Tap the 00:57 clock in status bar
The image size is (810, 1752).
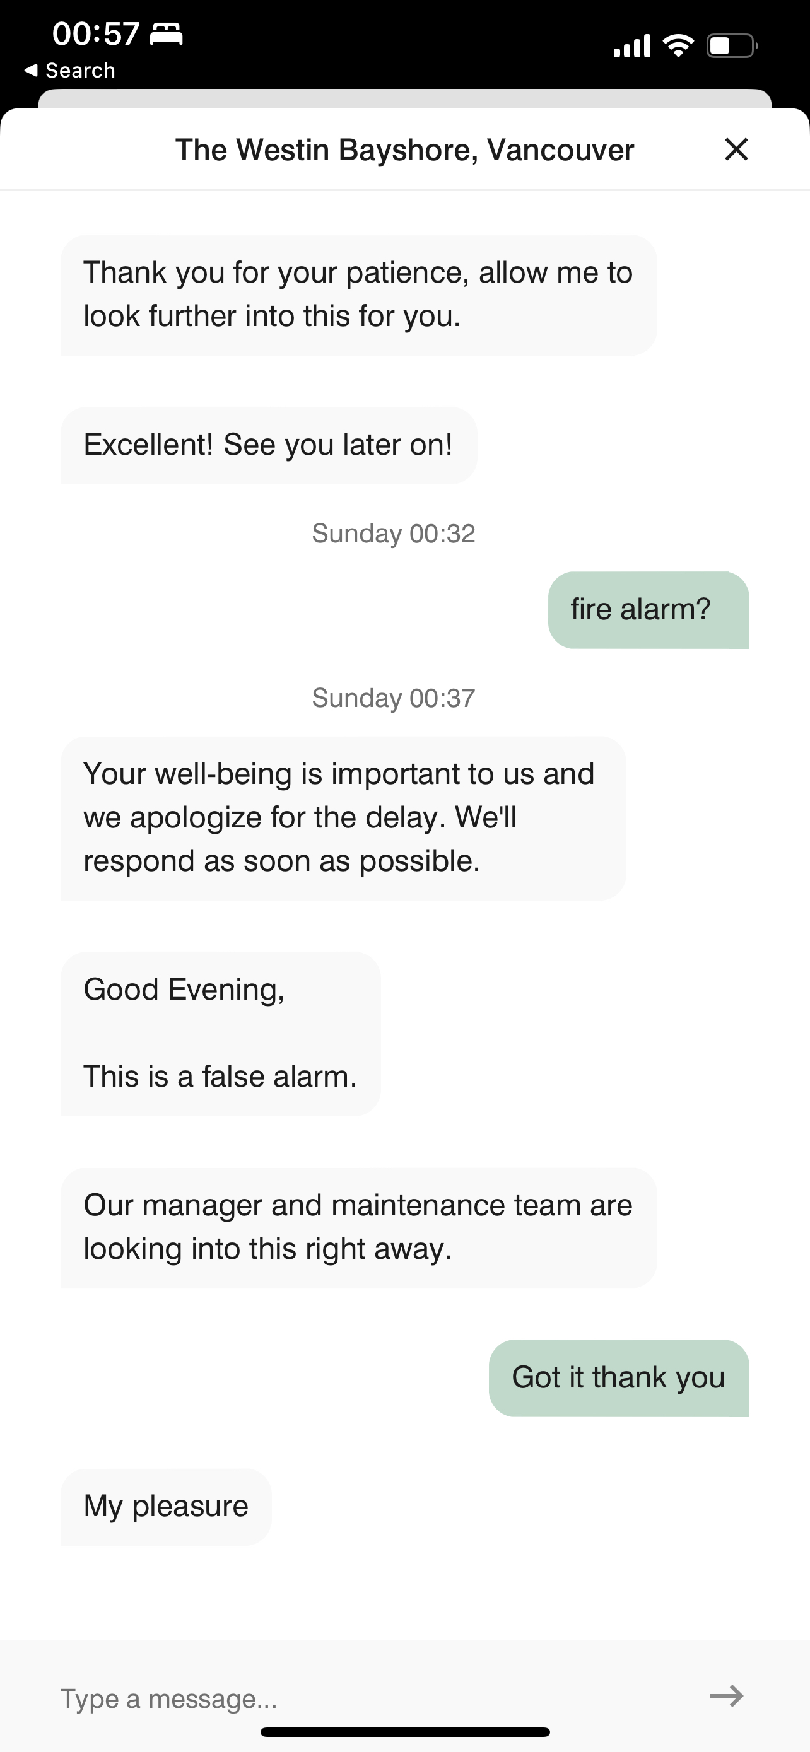[x=96, y=33]
